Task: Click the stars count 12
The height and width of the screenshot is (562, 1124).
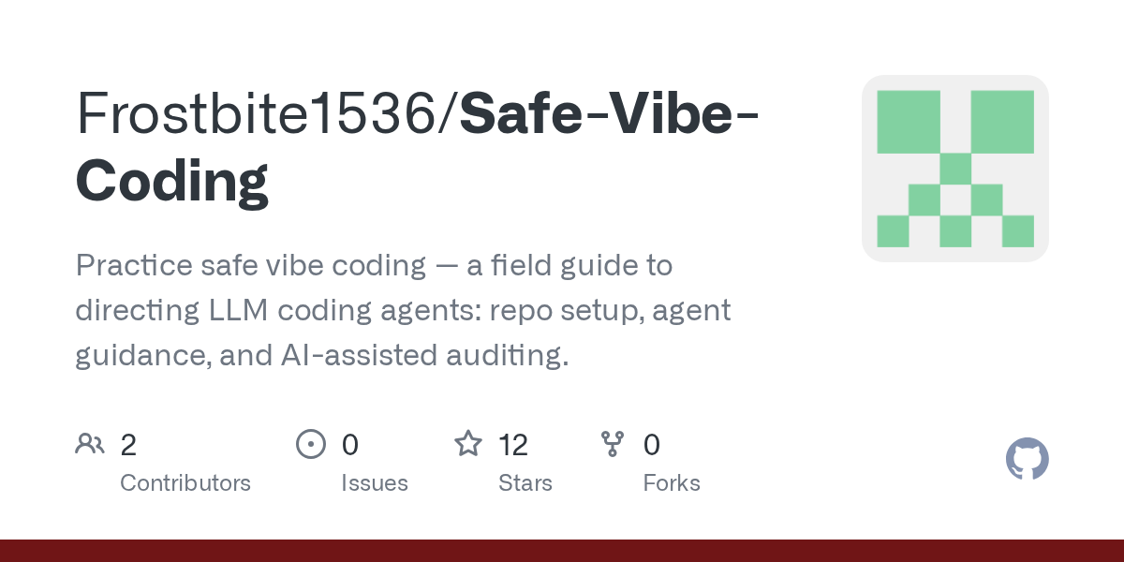Action: pos(513,445)
